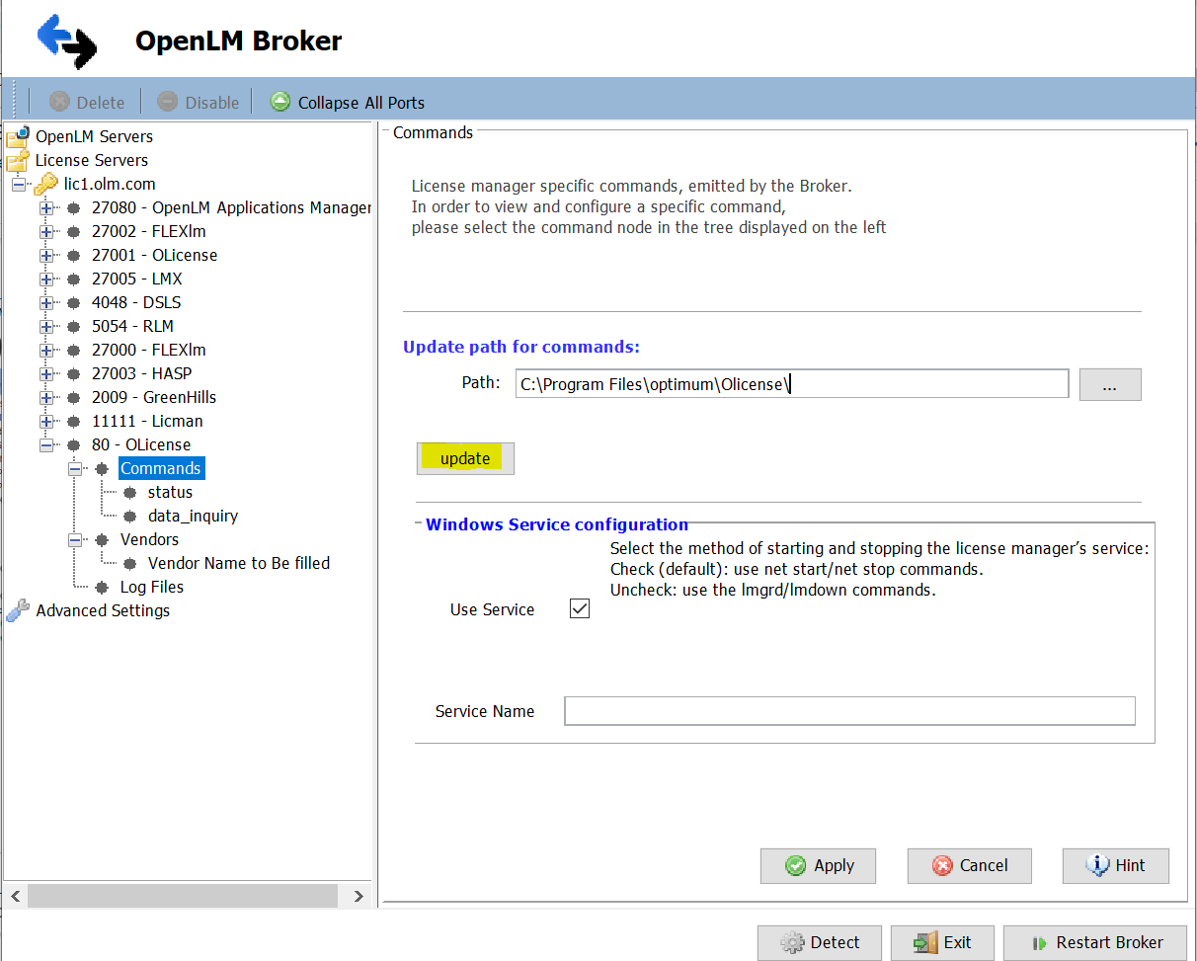1197x961 pixels.
Task: Collapse the 80 - OLicense node
Action: pyautogui.click(x=45, y=444)
